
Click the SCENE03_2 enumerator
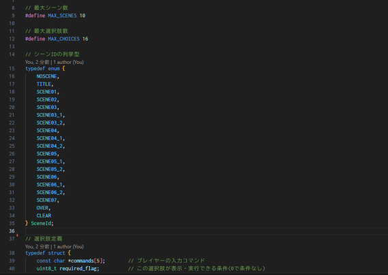[x=50, y=123]
